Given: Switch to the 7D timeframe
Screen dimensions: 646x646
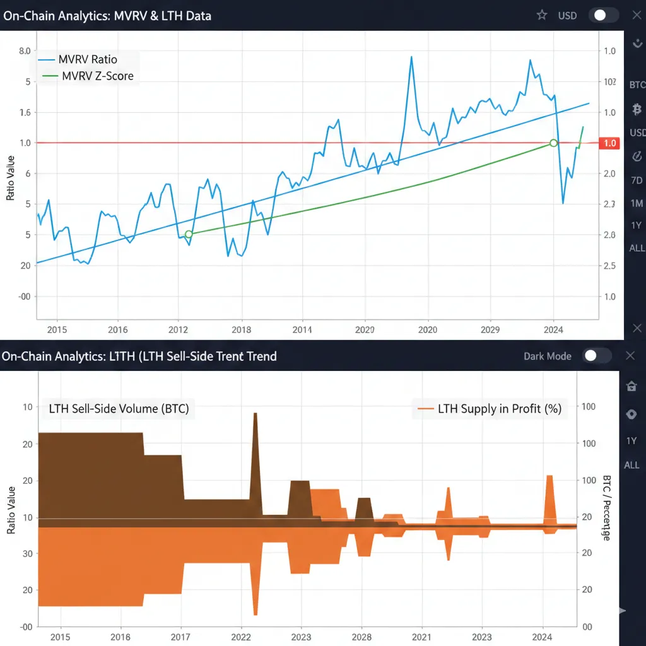Looking at the screenshot, I should coord(636,180).
